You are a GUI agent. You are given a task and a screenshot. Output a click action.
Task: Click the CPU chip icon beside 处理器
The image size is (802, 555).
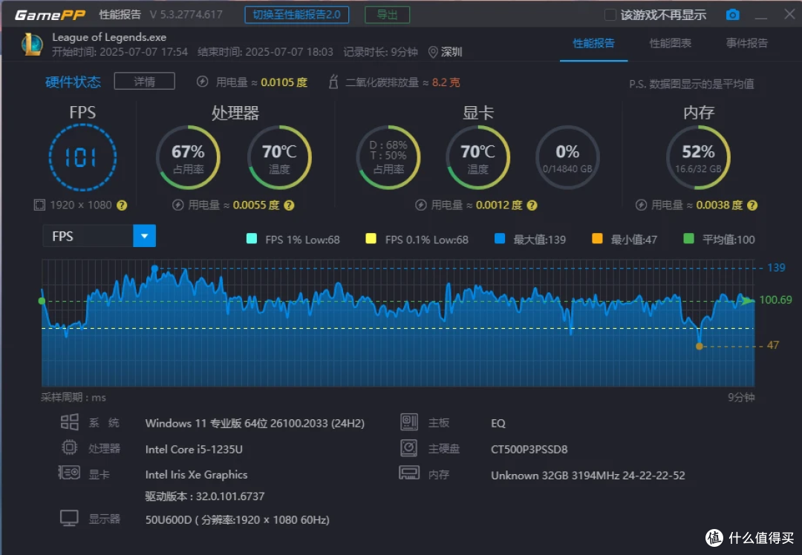70,447
